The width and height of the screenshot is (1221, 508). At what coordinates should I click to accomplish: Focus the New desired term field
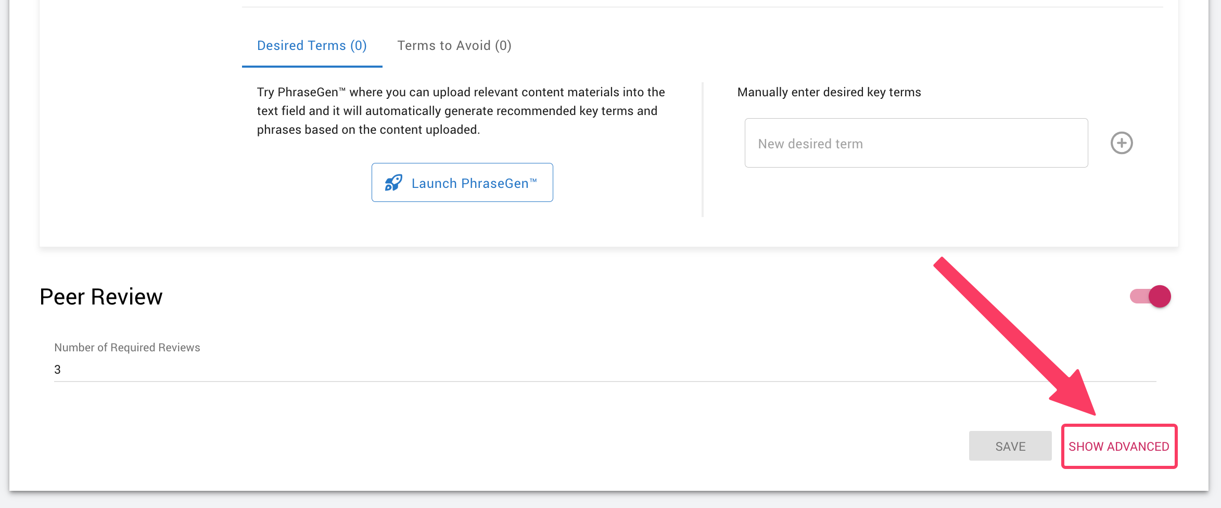point(915,143)
